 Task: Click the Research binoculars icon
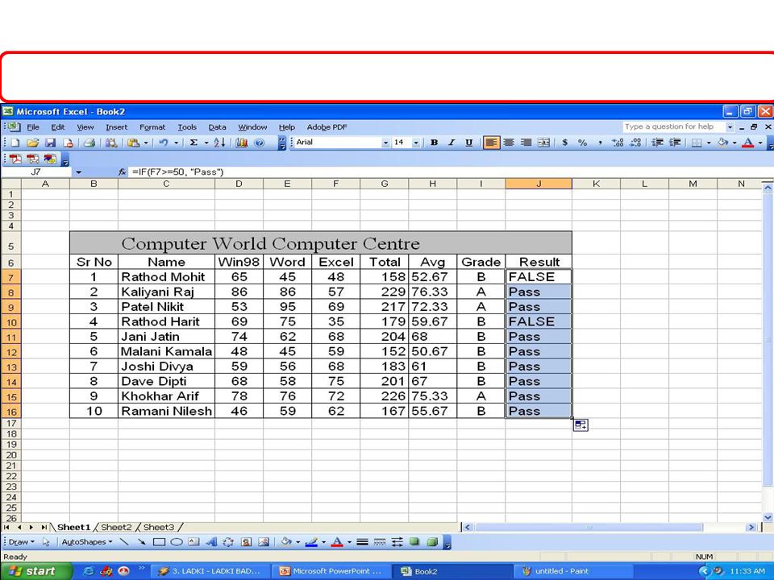tap(111, 143)
